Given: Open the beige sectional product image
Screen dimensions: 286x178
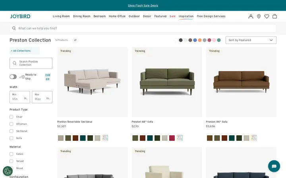Looking at the screenshot, I should pos(92,82).
